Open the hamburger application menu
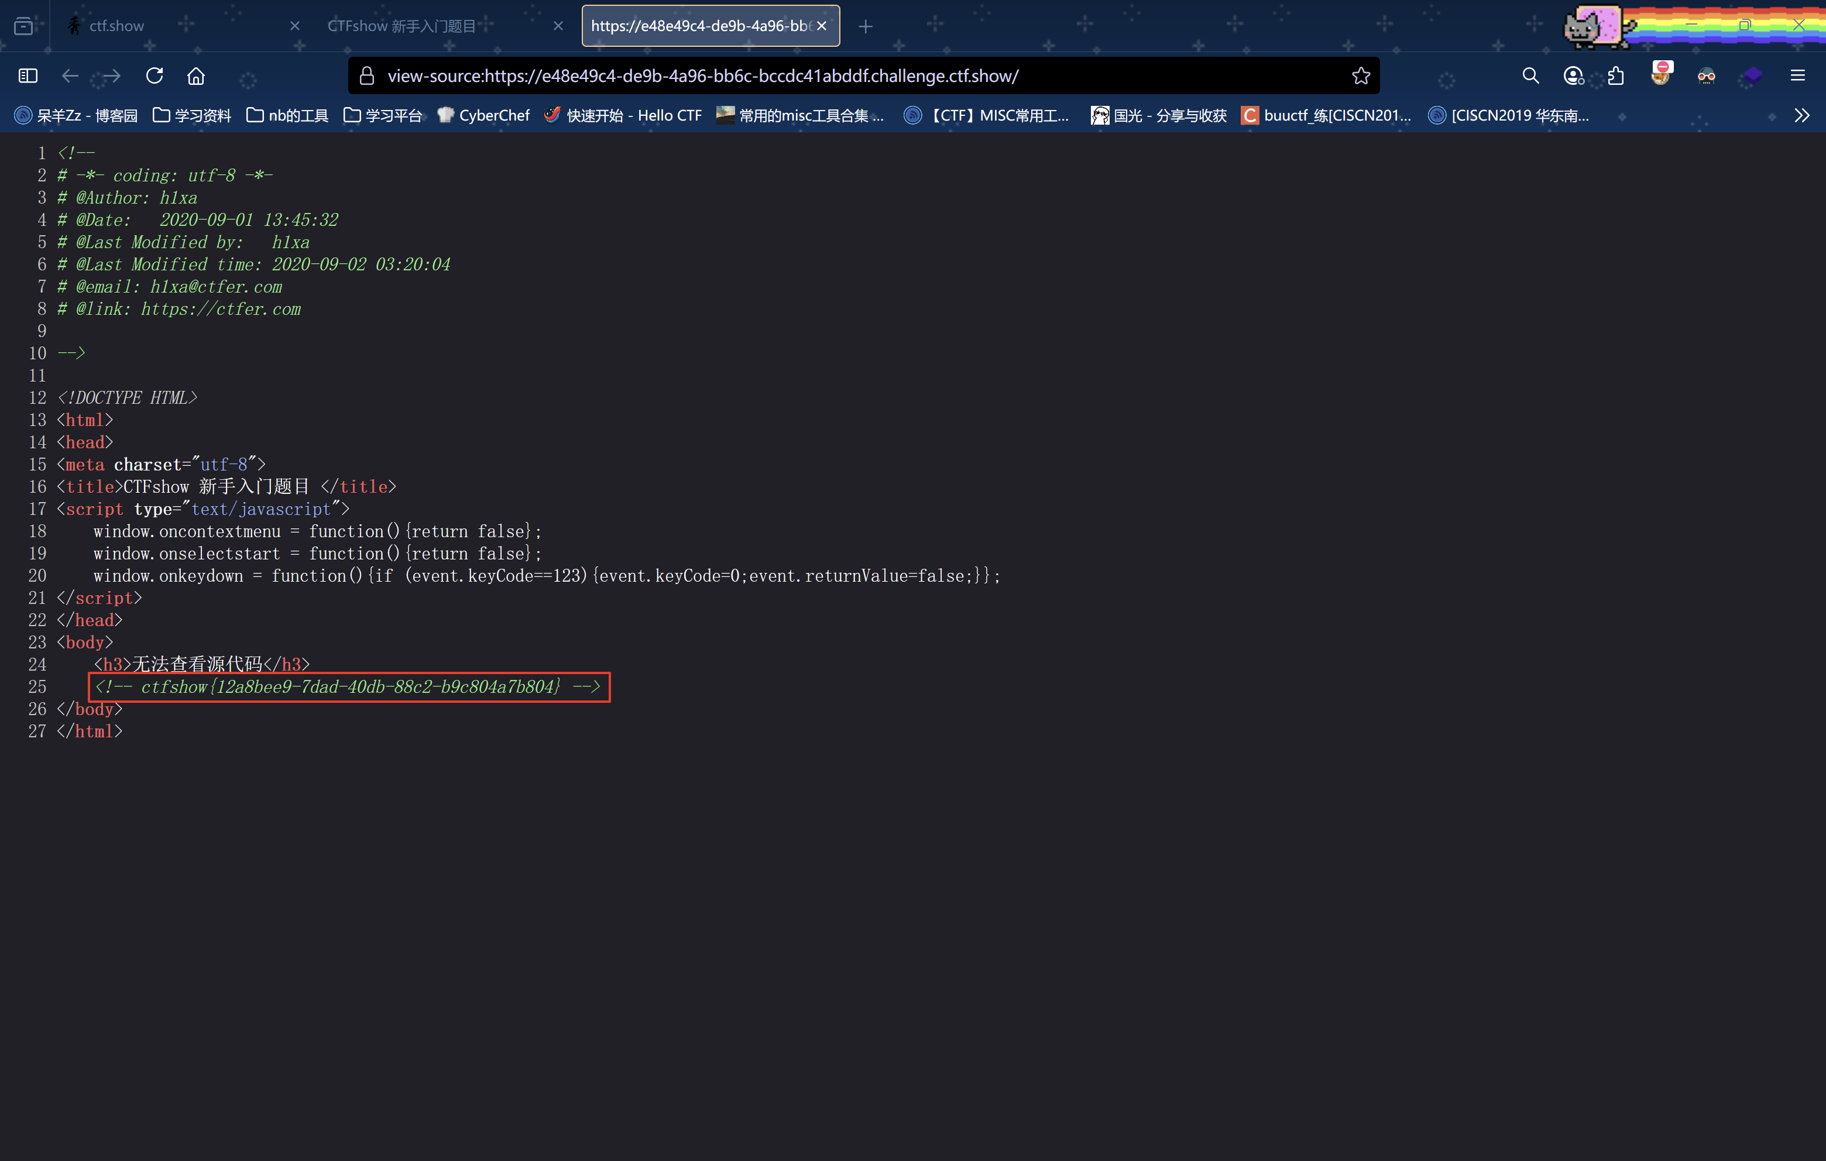The width and height of the screenshot is (1826, 1161). coord(1797,76)
